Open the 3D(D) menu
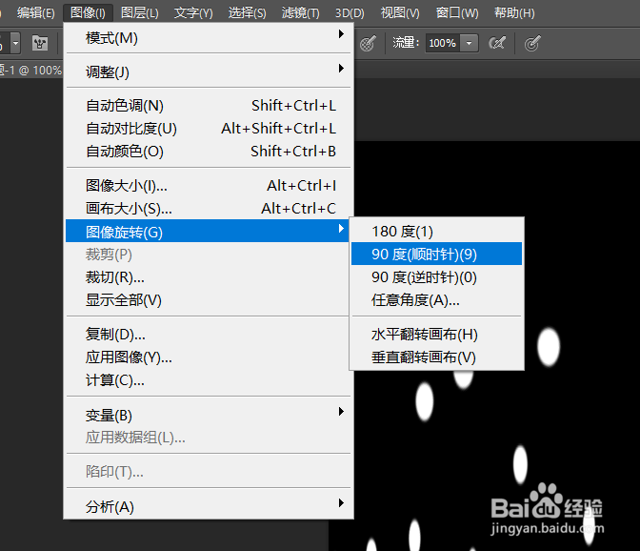This screenshot has width=640, height=551. pos(350,13)
